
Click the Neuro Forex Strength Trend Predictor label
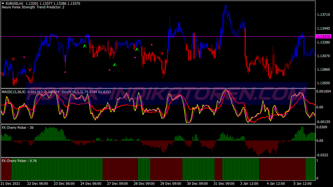(33, 7)
